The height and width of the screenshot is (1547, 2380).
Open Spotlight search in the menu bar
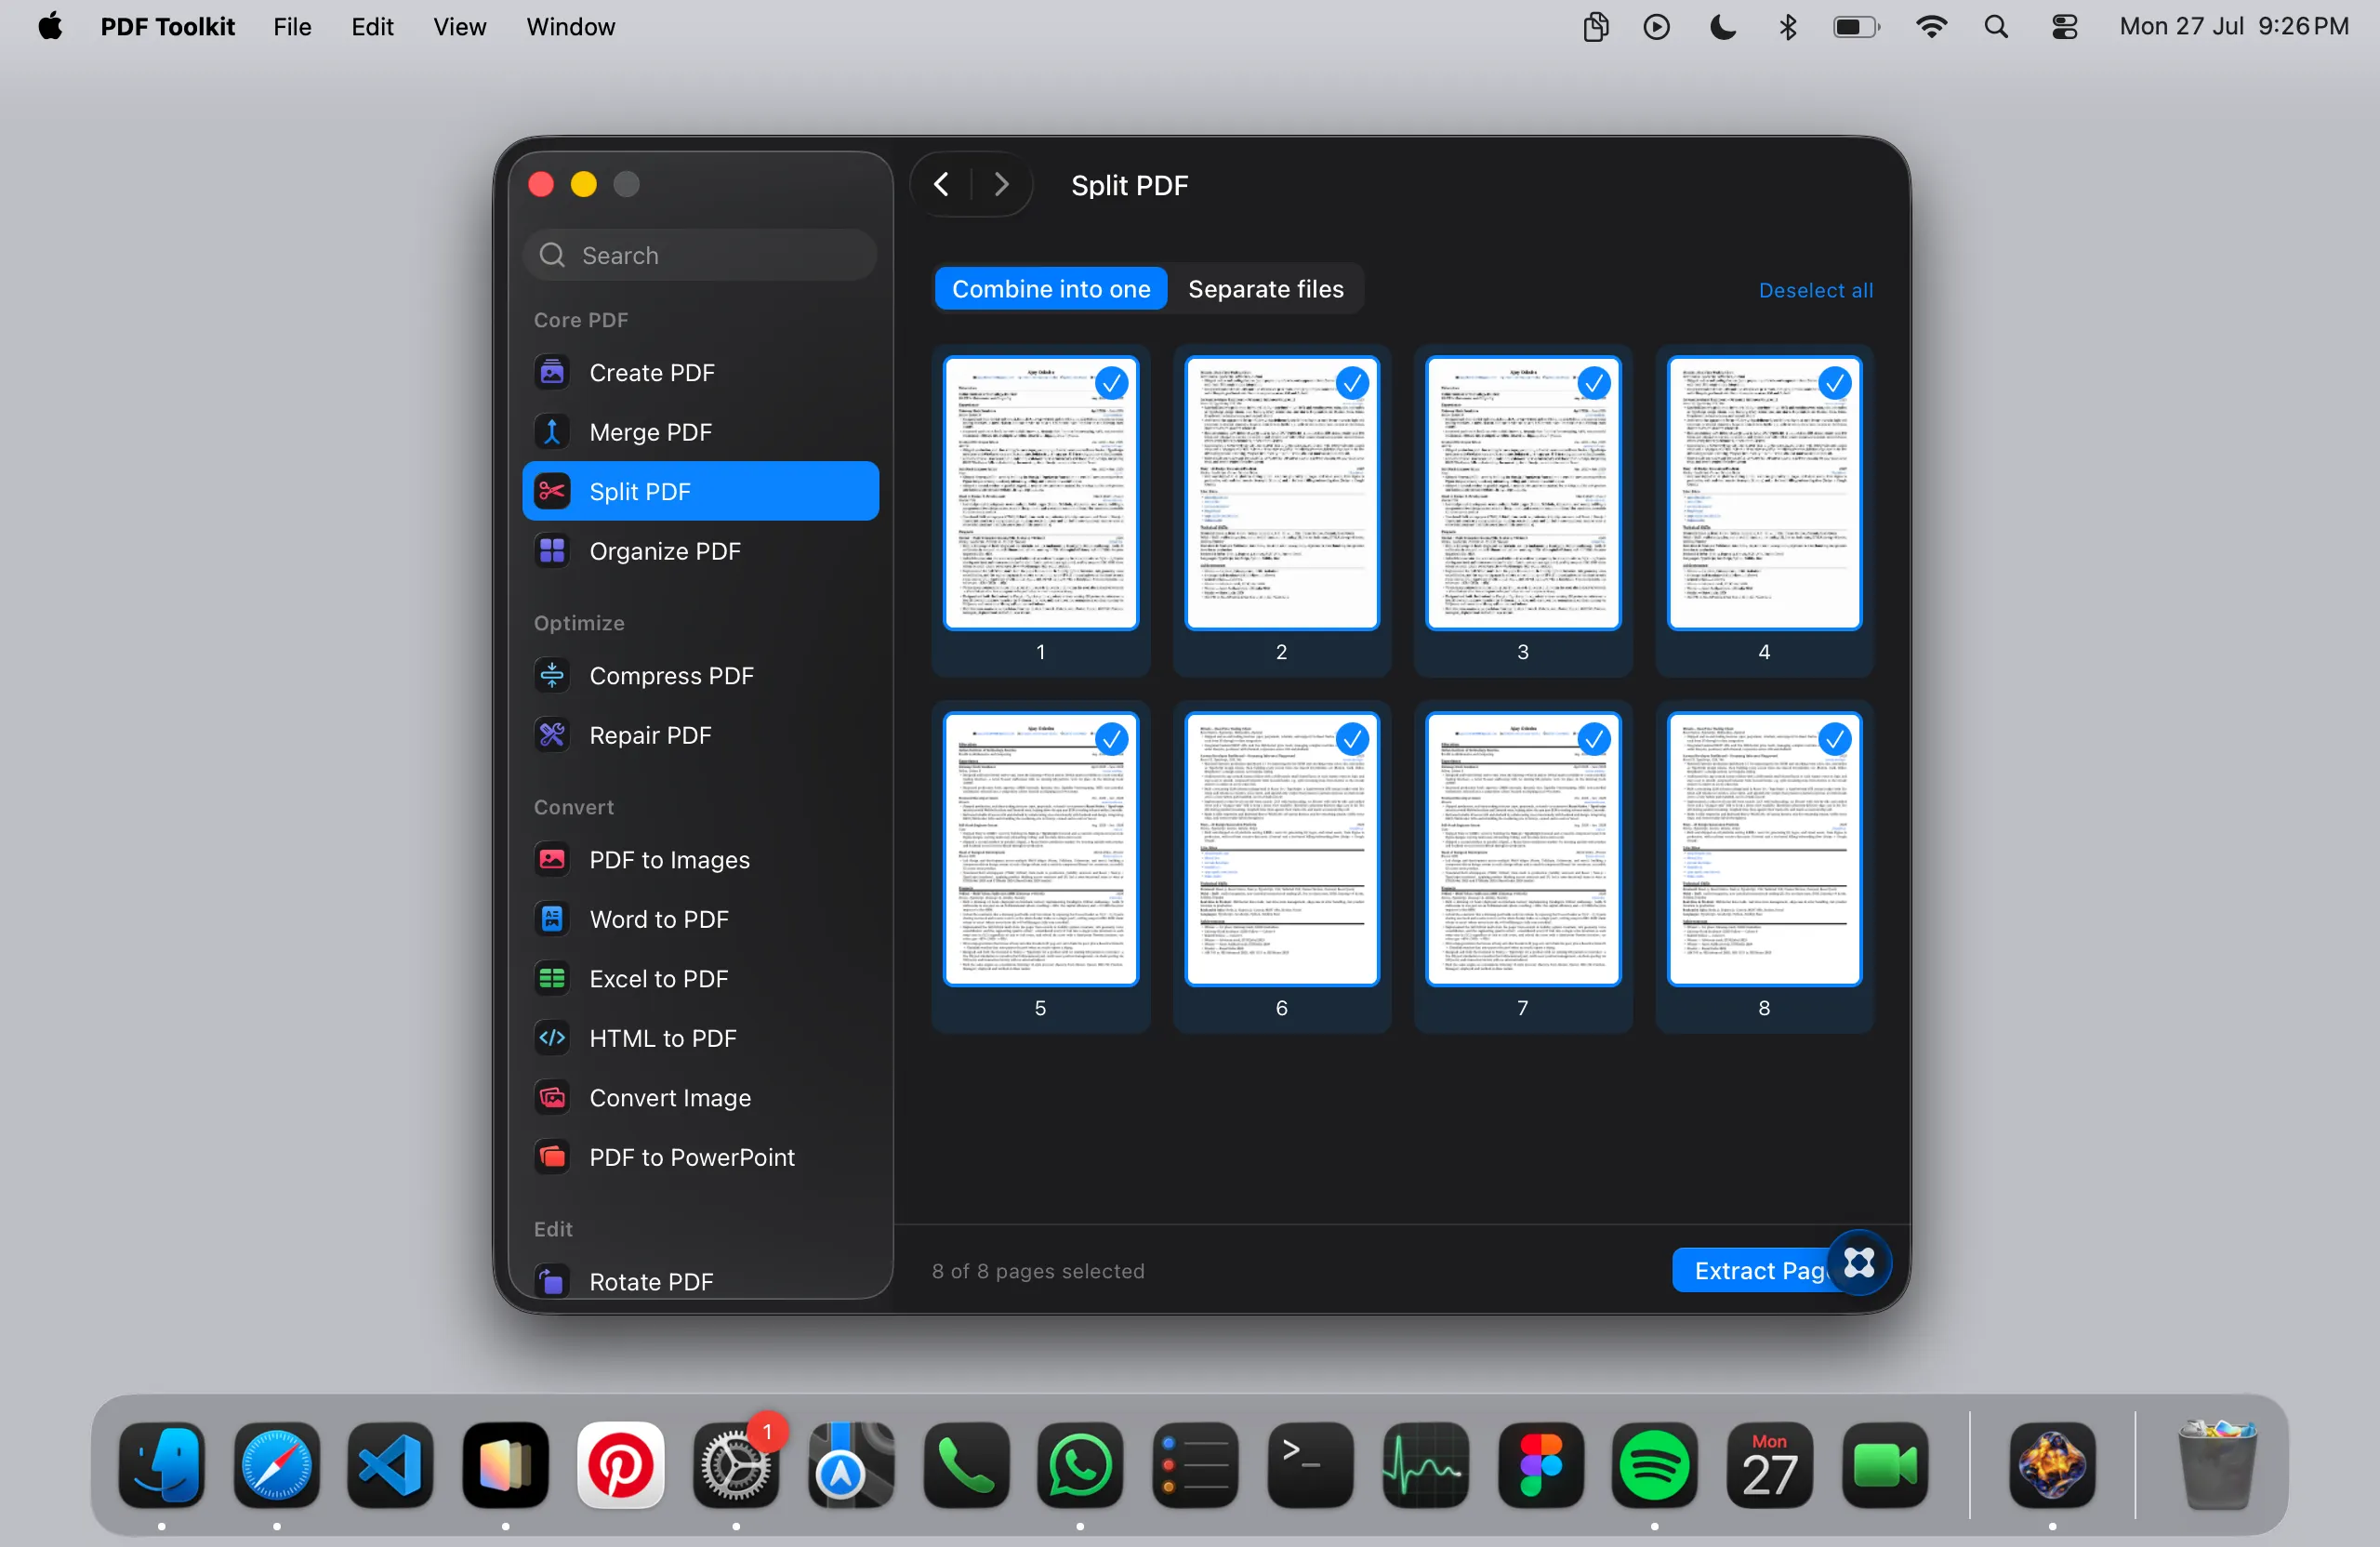point(1997,27)
